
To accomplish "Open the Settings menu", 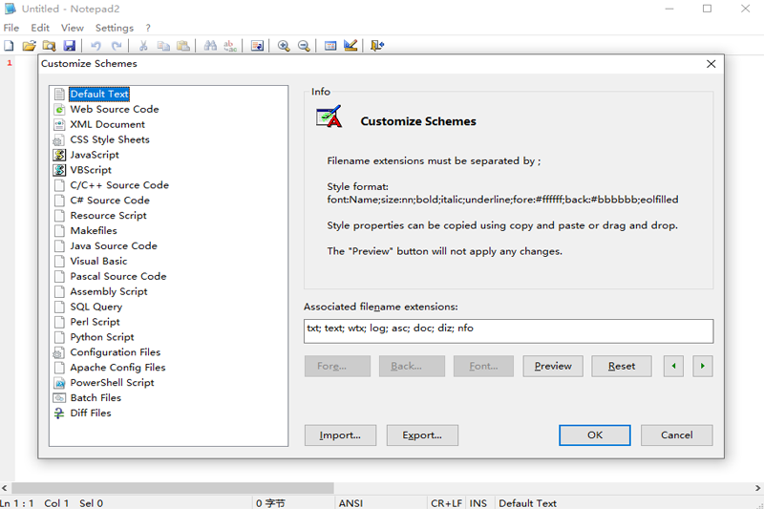I will (x=115, y=28).
